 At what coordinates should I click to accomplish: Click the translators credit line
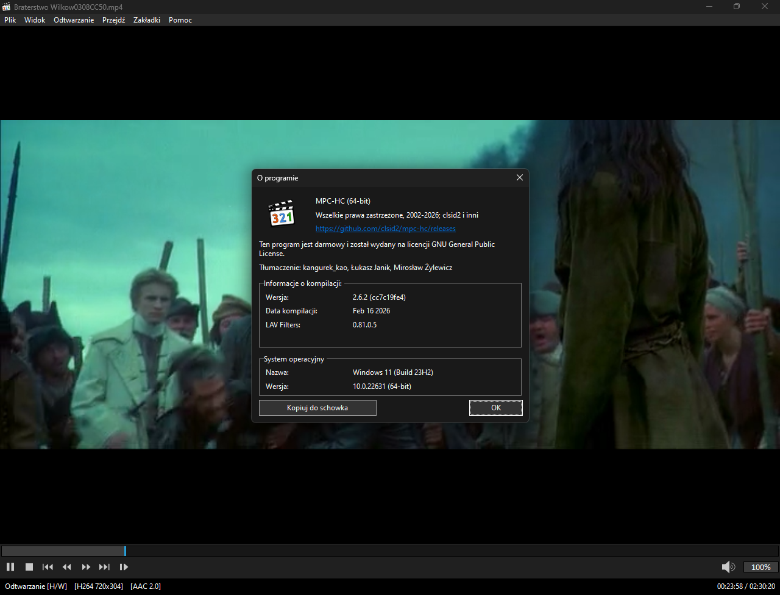click(x=356, y=268)
